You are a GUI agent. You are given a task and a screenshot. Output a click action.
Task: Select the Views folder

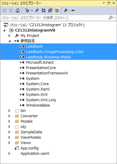[26, 143]
